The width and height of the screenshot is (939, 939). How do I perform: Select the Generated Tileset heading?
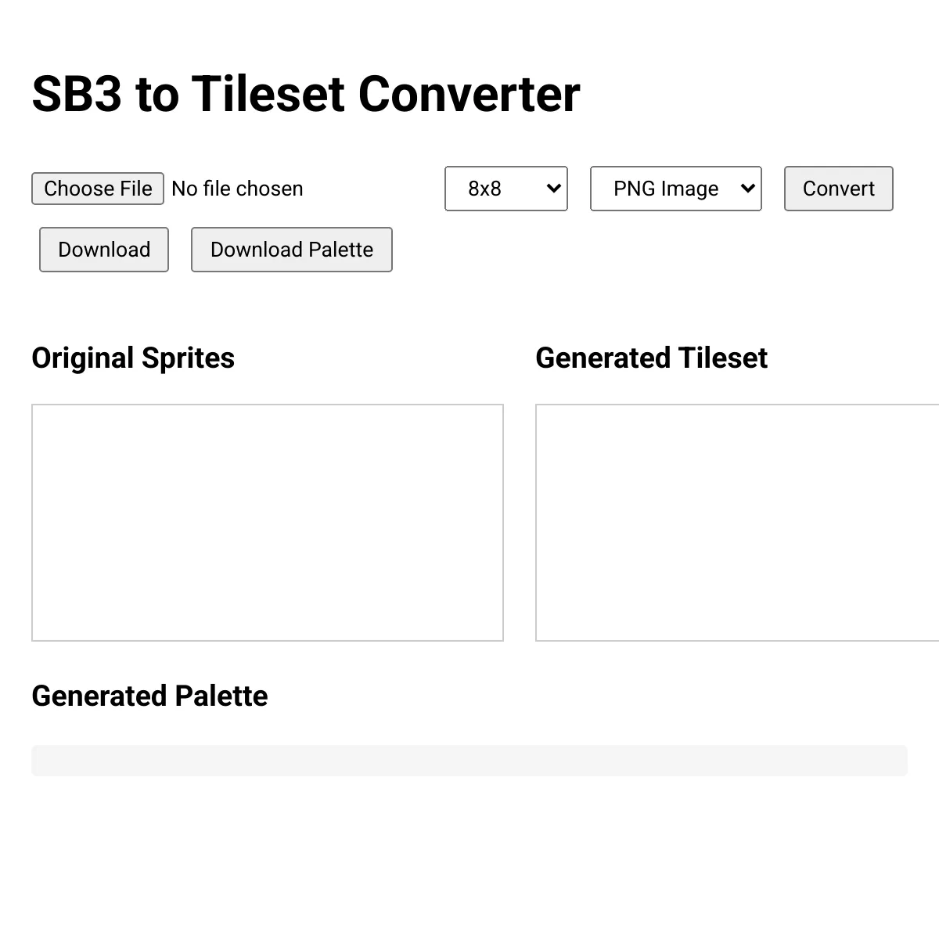click(x=652, y=358)
